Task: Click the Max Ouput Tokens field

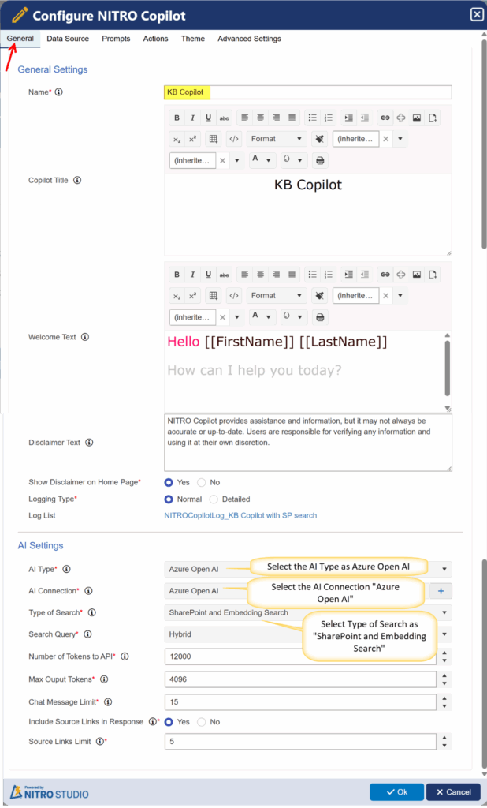Action: click(300, 679)
